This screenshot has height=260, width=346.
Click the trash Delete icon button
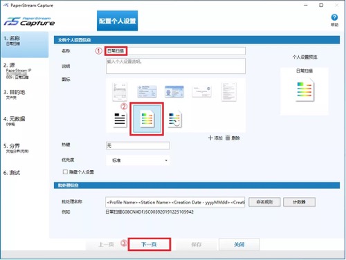click(233, 138)
